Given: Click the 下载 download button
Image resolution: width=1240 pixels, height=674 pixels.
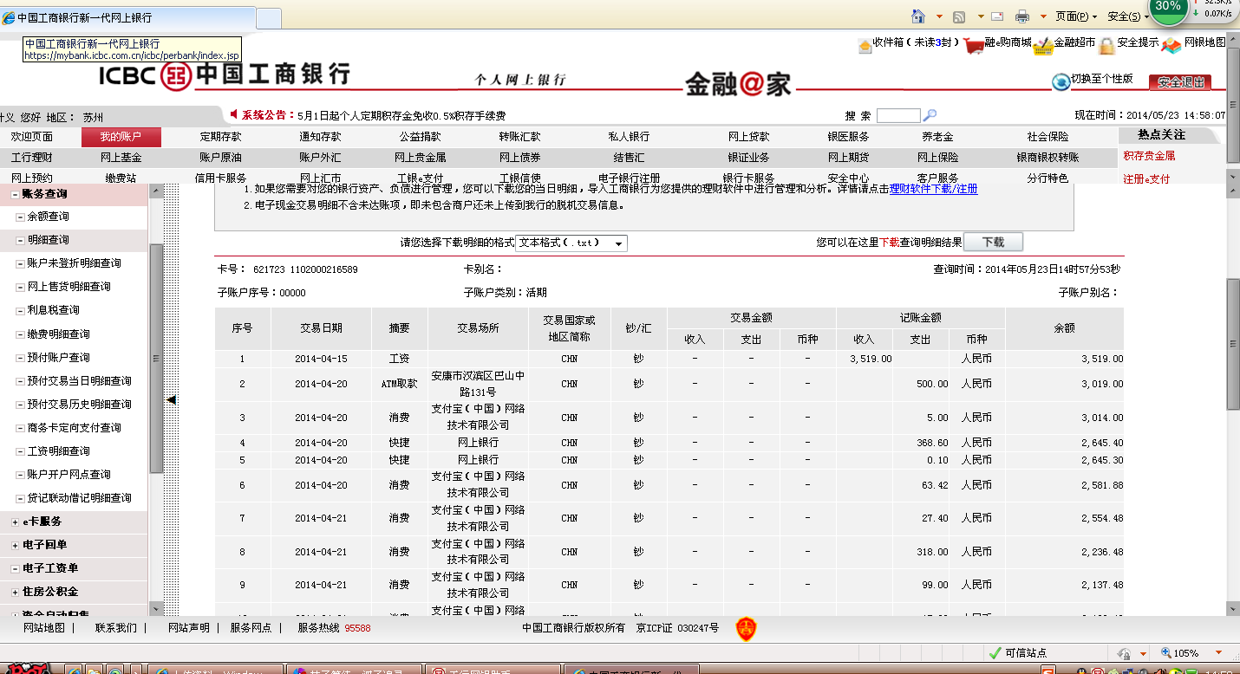Looking at the screenshot, I should click(992, 243).
